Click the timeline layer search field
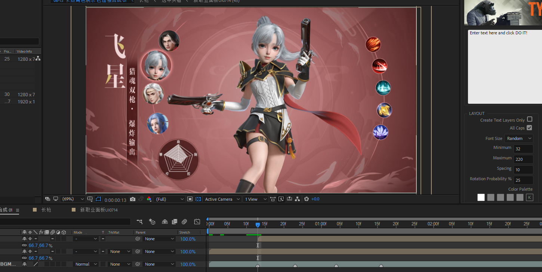542x272 pixels. click(65, 222)
